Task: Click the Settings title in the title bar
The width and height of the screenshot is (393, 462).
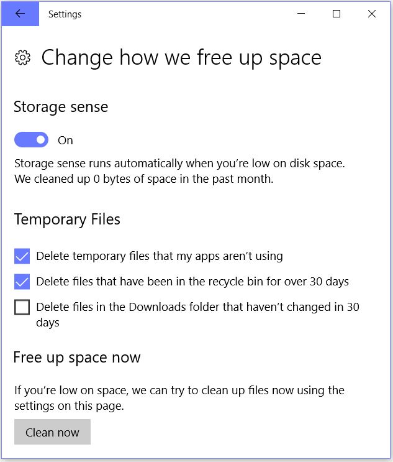Action: pyautogui.click(x=65, y=14)
